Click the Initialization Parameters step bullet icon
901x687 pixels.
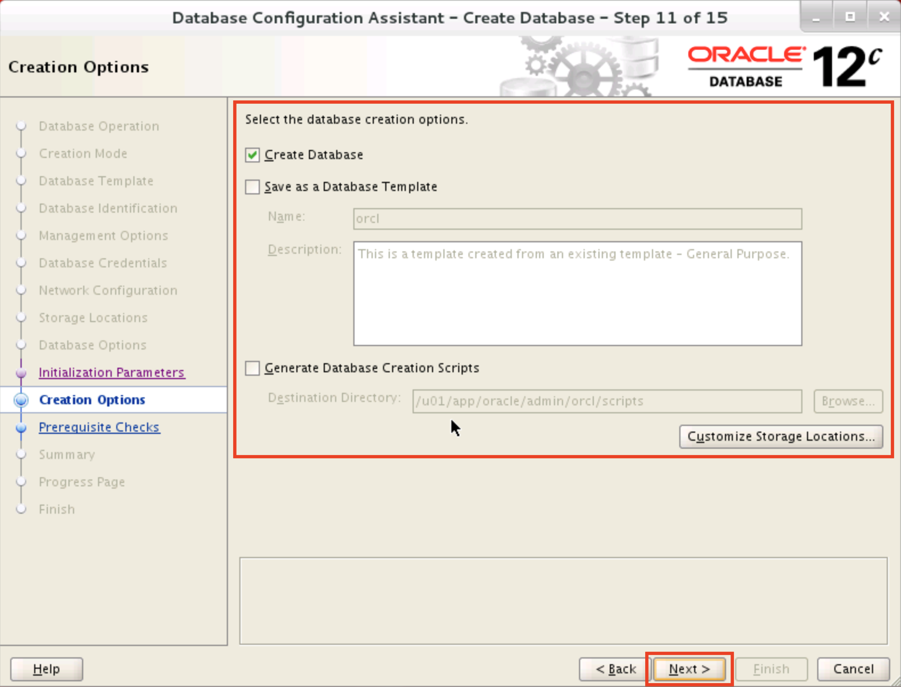(x=22, y=373)
